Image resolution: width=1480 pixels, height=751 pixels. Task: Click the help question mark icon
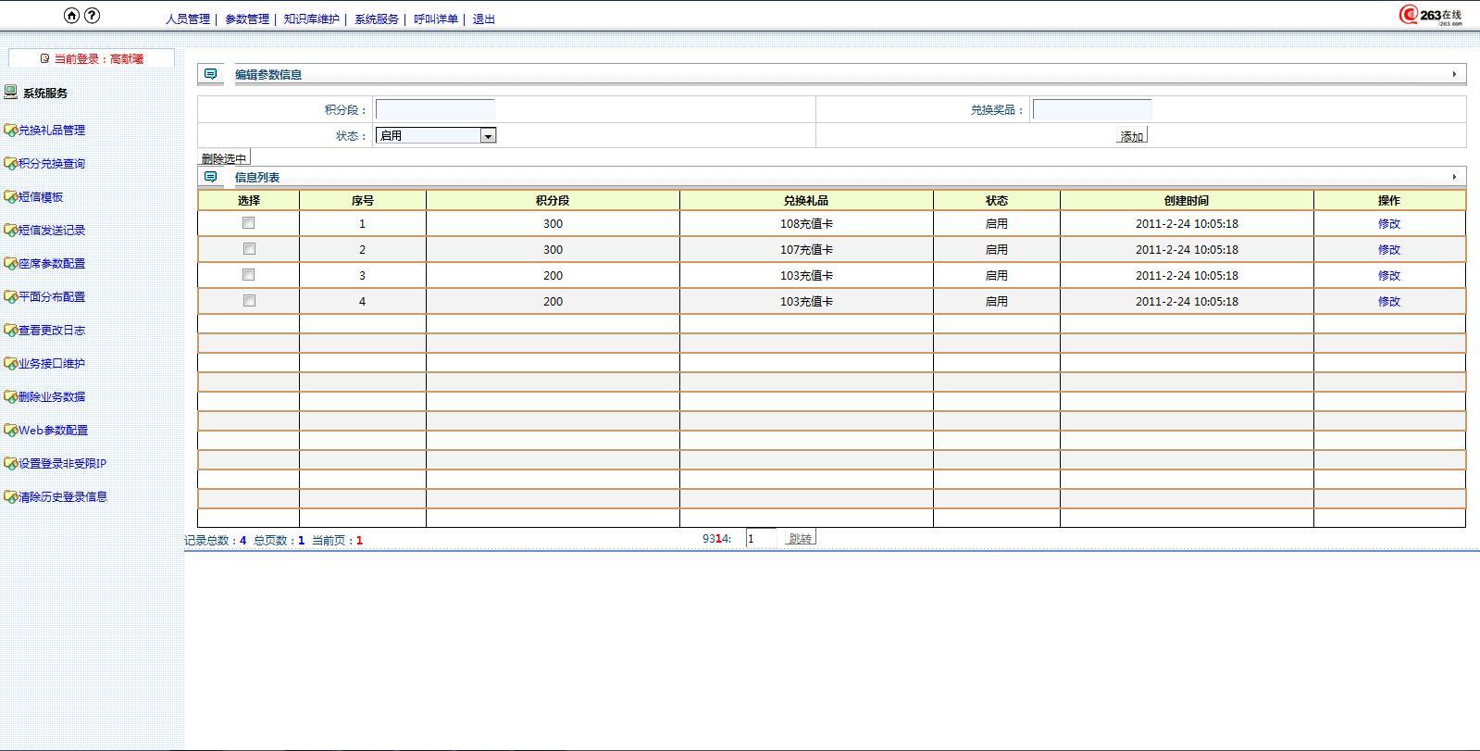92,15
